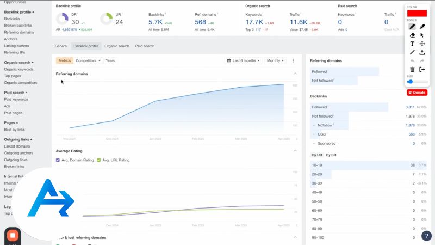Open Linked domains sidebar link

tap(17, 146)
